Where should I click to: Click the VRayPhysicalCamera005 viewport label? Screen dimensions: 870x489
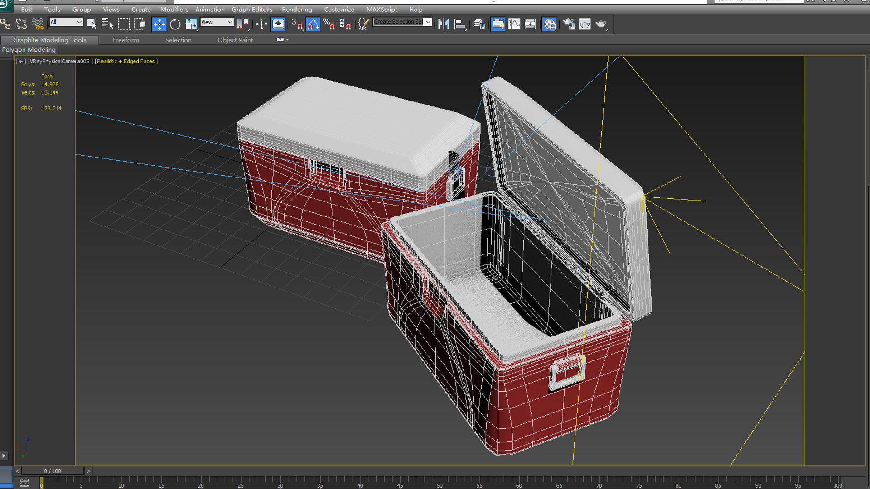(x=60, y=61)
